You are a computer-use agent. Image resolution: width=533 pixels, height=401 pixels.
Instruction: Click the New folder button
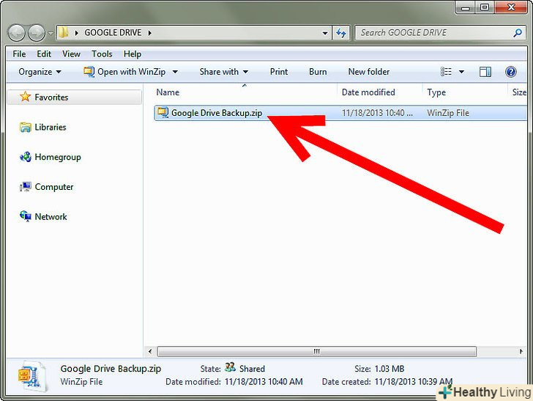369,72
